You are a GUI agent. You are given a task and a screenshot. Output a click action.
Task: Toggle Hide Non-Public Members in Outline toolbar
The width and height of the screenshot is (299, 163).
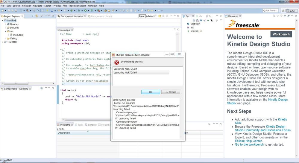[x=208, y=20]
